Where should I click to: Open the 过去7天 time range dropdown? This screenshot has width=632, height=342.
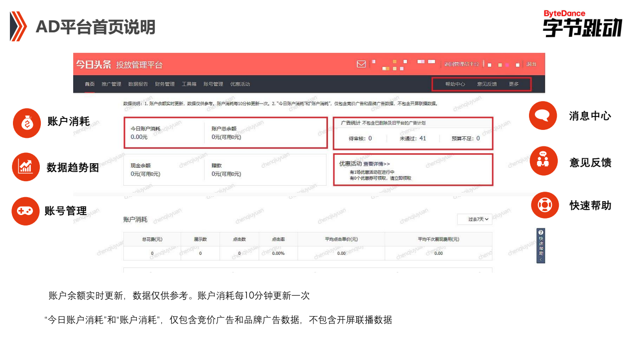click(x=475, y=219)
